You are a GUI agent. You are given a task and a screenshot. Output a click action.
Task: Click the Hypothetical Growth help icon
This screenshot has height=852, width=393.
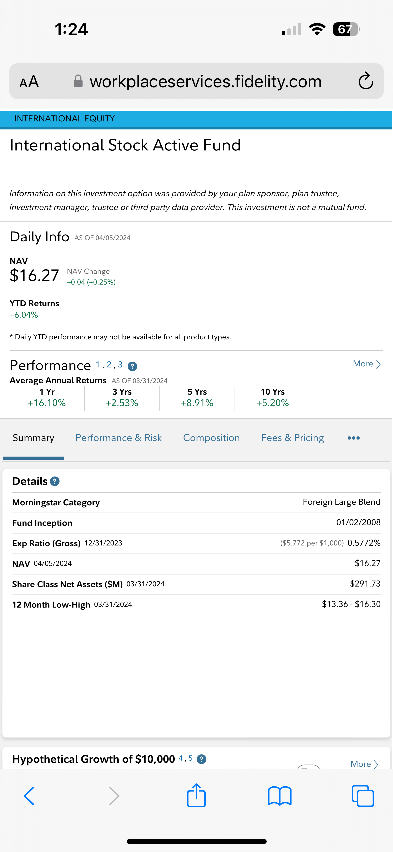click(x=201, y=759)
